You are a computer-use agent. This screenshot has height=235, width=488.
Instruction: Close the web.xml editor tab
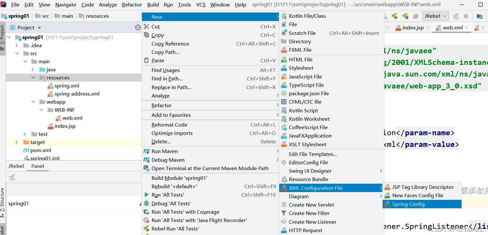click(467, 28)
